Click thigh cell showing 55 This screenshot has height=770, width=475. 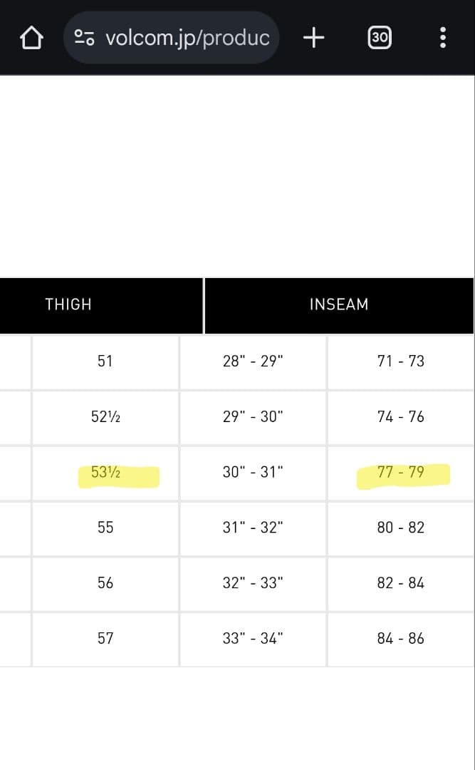[x=105, y=528]
